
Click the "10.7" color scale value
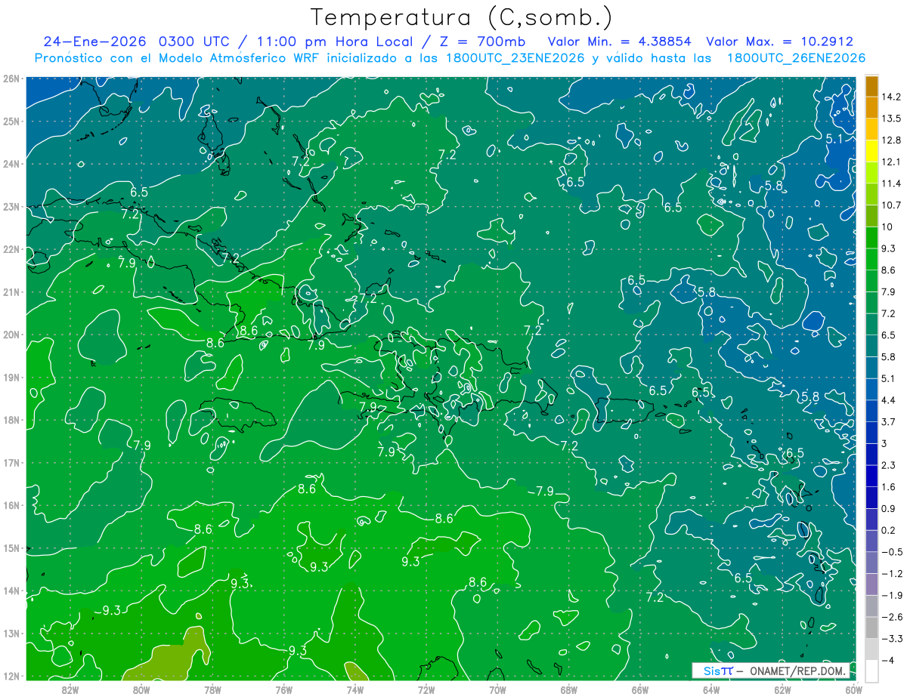click(x=891, y=205)
